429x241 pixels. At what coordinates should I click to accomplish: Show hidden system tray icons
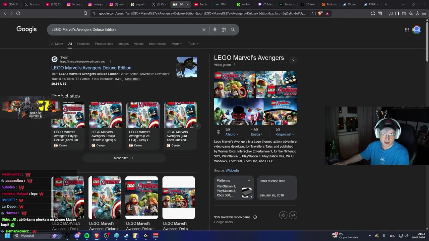pos(370,236)
